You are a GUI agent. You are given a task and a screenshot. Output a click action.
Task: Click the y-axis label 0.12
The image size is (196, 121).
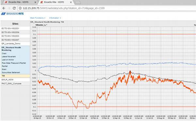[34, 27]
